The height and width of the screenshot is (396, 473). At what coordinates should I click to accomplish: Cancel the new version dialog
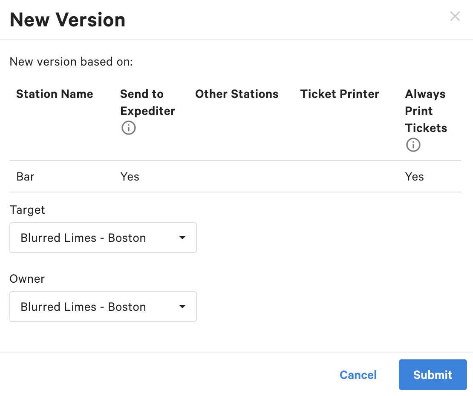coord(358,375)
